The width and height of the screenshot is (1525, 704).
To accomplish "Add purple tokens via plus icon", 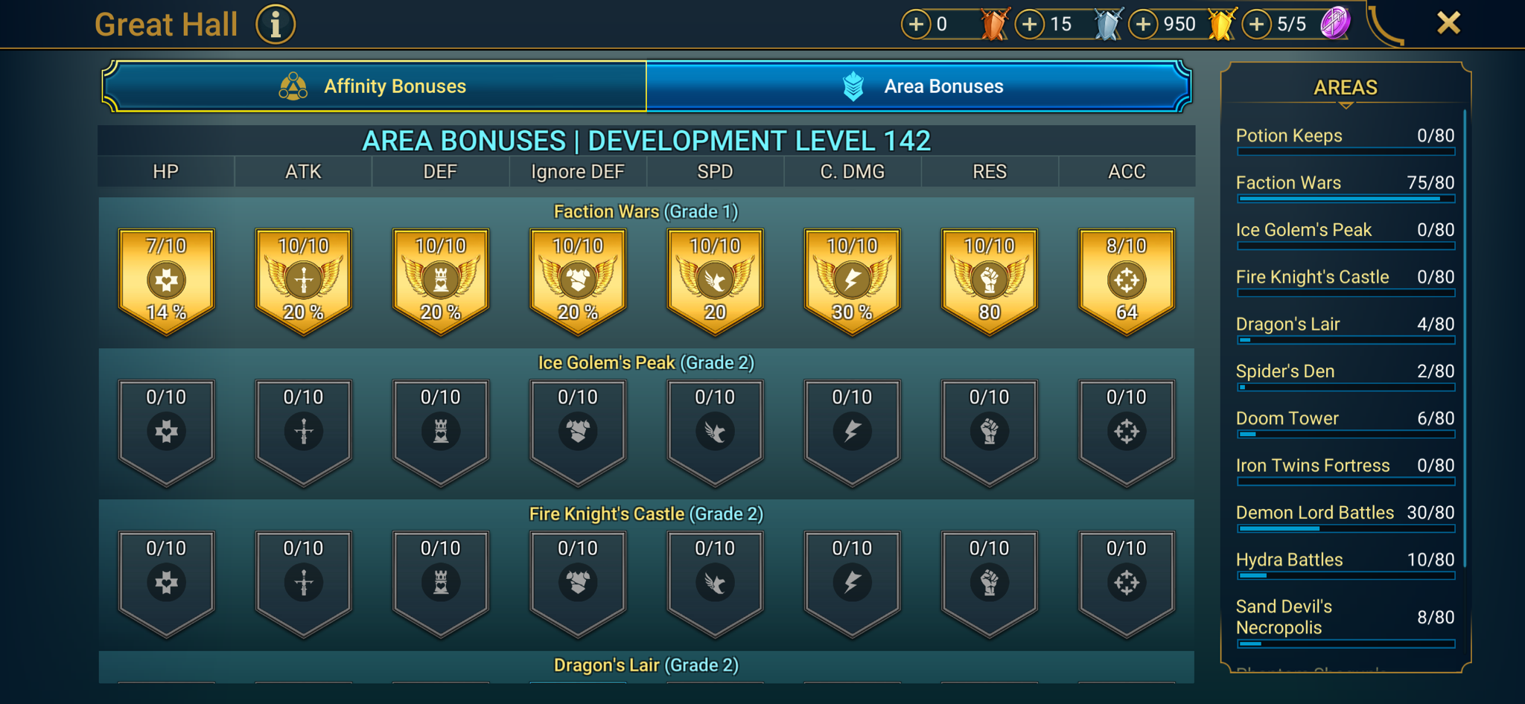I will coord(1256,25).
